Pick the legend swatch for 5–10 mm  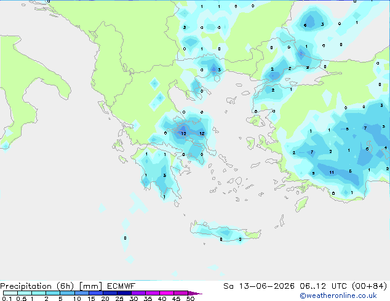67,293
